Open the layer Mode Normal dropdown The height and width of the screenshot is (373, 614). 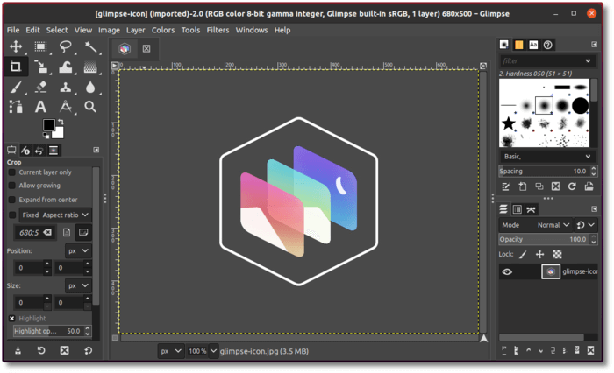[535, 225]
